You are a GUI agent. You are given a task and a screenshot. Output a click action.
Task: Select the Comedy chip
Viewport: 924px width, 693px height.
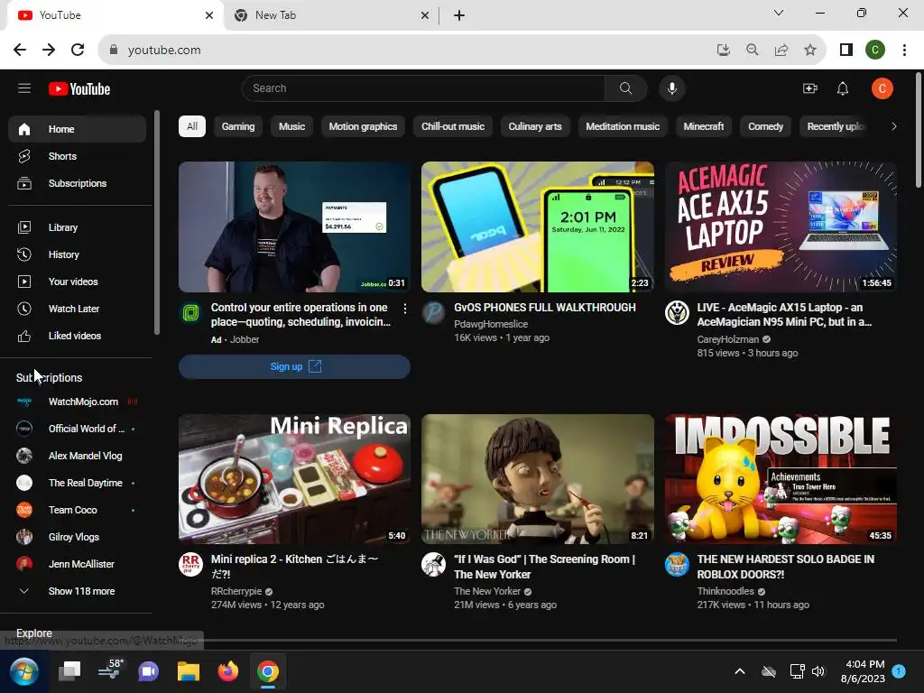click(765, 126)
